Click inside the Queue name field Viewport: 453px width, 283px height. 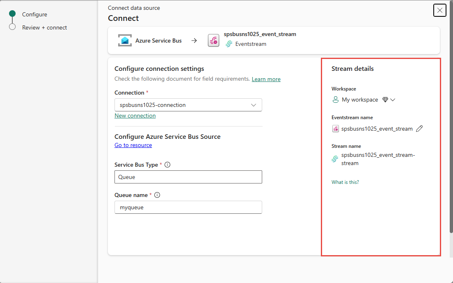point(188,207)
